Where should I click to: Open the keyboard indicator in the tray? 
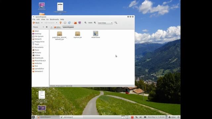[145, 117]
